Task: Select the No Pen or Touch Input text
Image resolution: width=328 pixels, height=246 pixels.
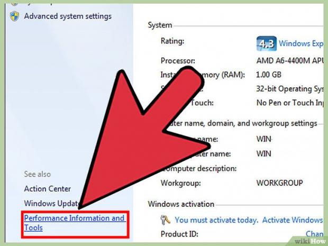Action: (x=289, y=102)
